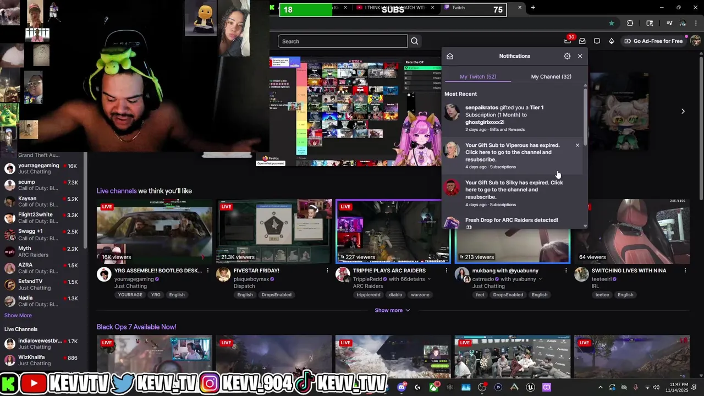704x396 pixels.
Task: Click Go Ad-Free for Free button
Action: (654, 41)
